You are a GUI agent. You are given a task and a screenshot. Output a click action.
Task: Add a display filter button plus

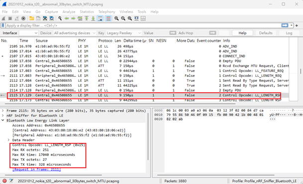(x=297, y=25)
